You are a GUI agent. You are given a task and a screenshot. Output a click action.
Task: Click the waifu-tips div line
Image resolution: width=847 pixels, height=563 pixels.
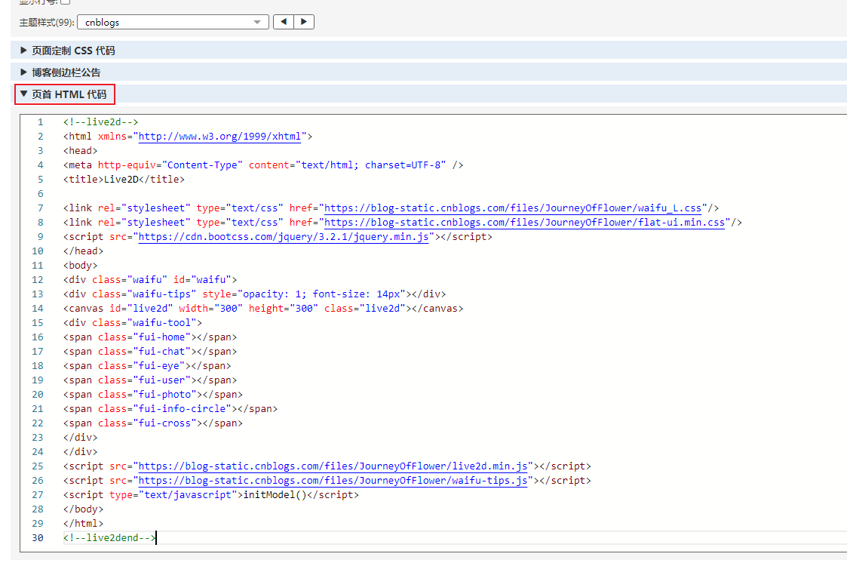(254, 294)
